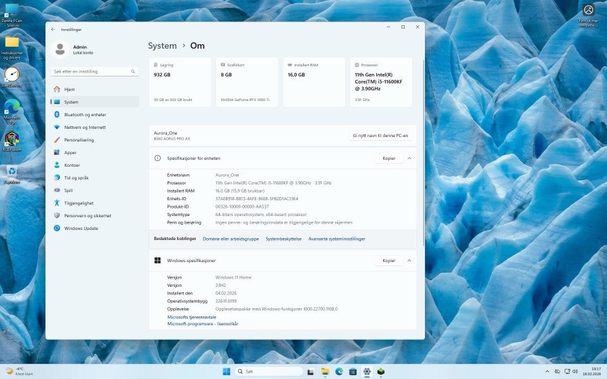Image resolution: width=607 pixels, height=379 pixels.
Task: Open 'Microsoft-programvare - lisensvilkår' link
Action: coord(203,323)
